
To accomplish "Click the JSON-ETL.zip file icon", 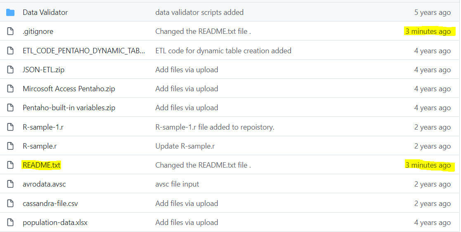I will coord(10,70).
